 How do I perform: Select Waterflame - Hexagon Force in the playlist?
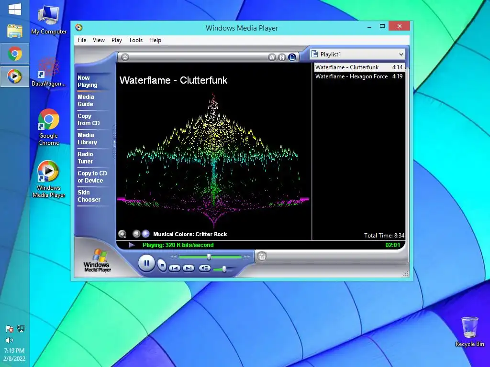[x=359, y=76]
